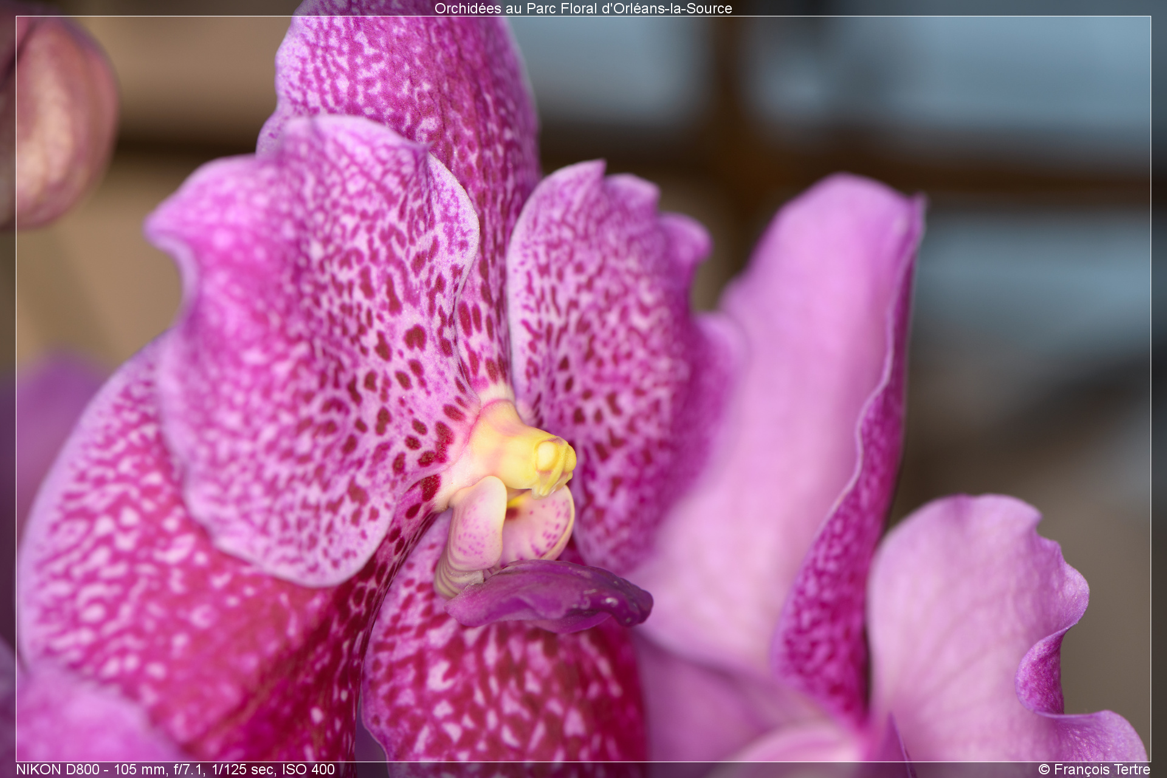Click the orchid photo

(x=583, y=389)
